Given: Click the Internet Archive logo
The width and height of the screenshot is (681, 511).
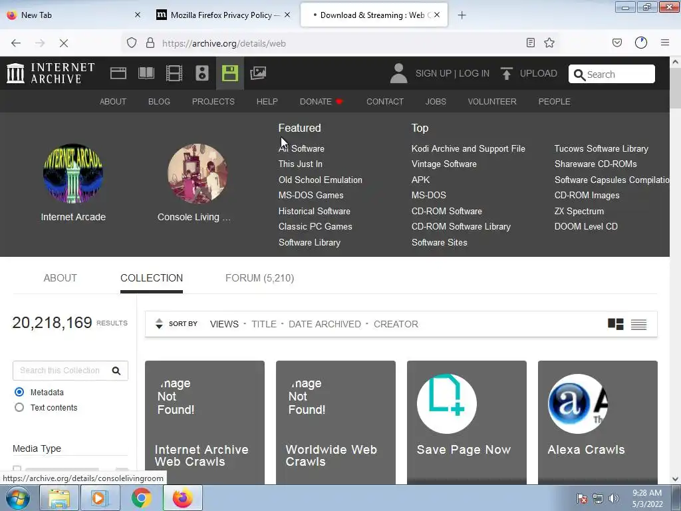Looking at the screenshot, I should pyautogui.click(x=51, y=73).
